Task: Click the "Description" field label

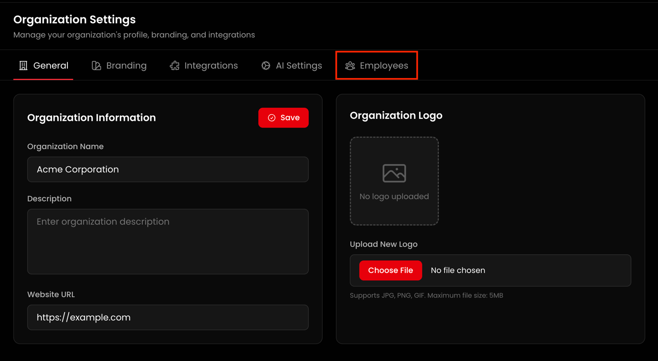Action: tap(49, 199)
